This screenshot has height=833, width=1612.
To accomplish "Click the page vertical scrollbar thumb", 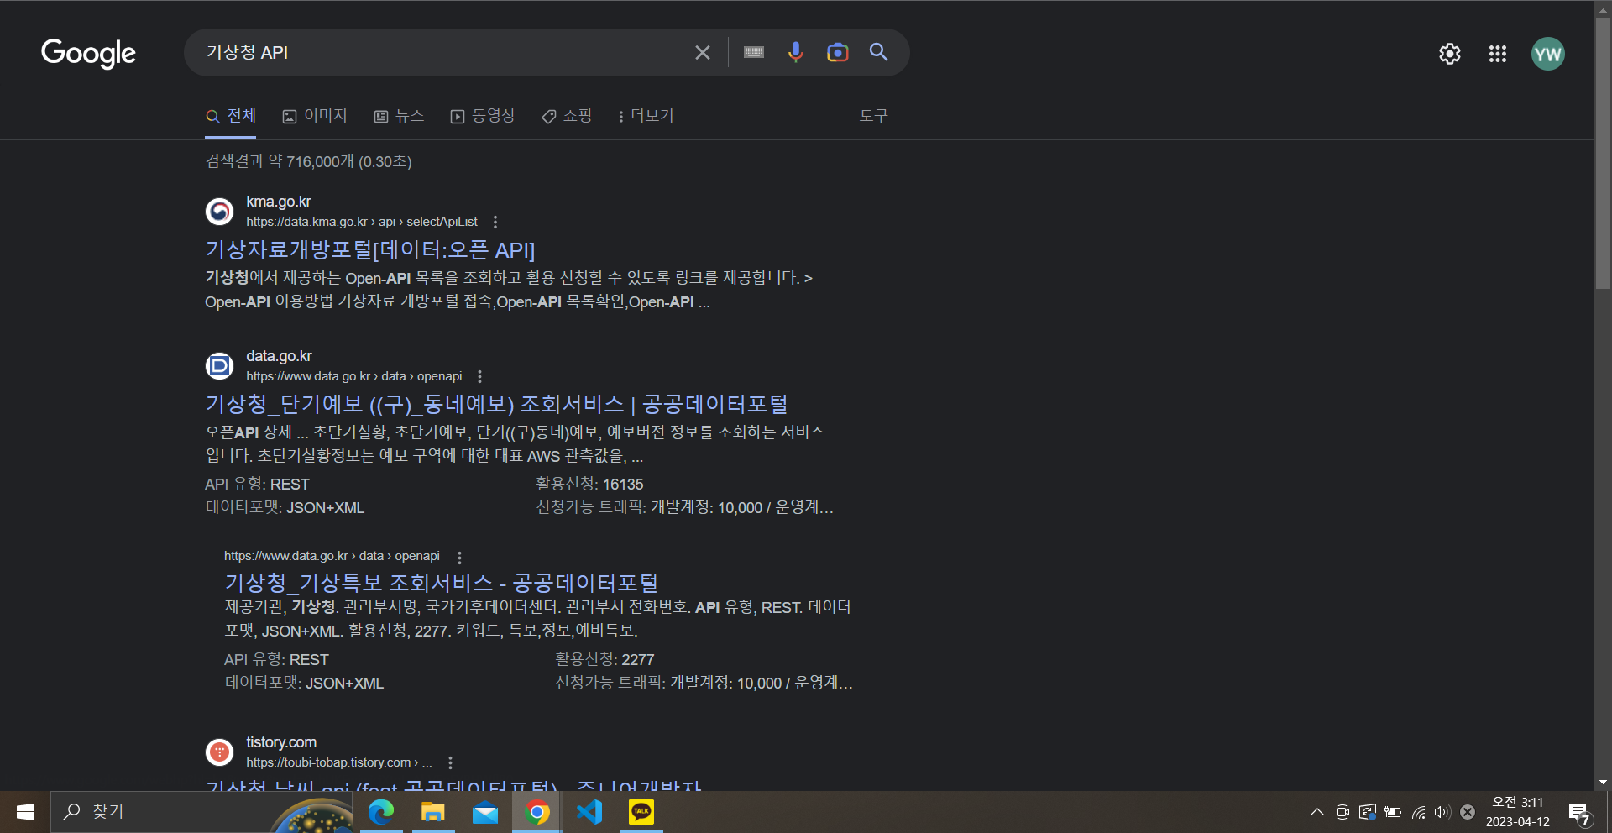I will 1604,154.
